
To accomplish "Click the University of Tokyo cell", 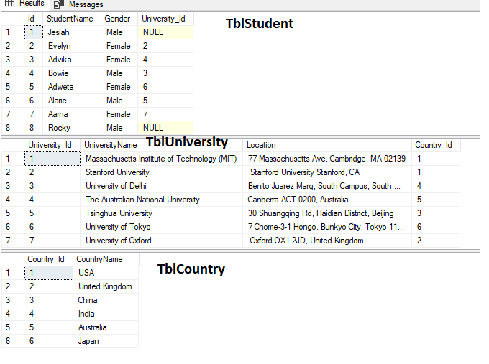I will point(161,227).
